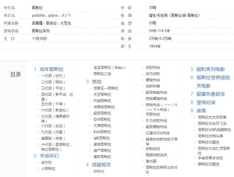Viewport: 234px width, 177px height.
Task: Open 六代目（新世纪）entry
Action: tap(55, 110)
